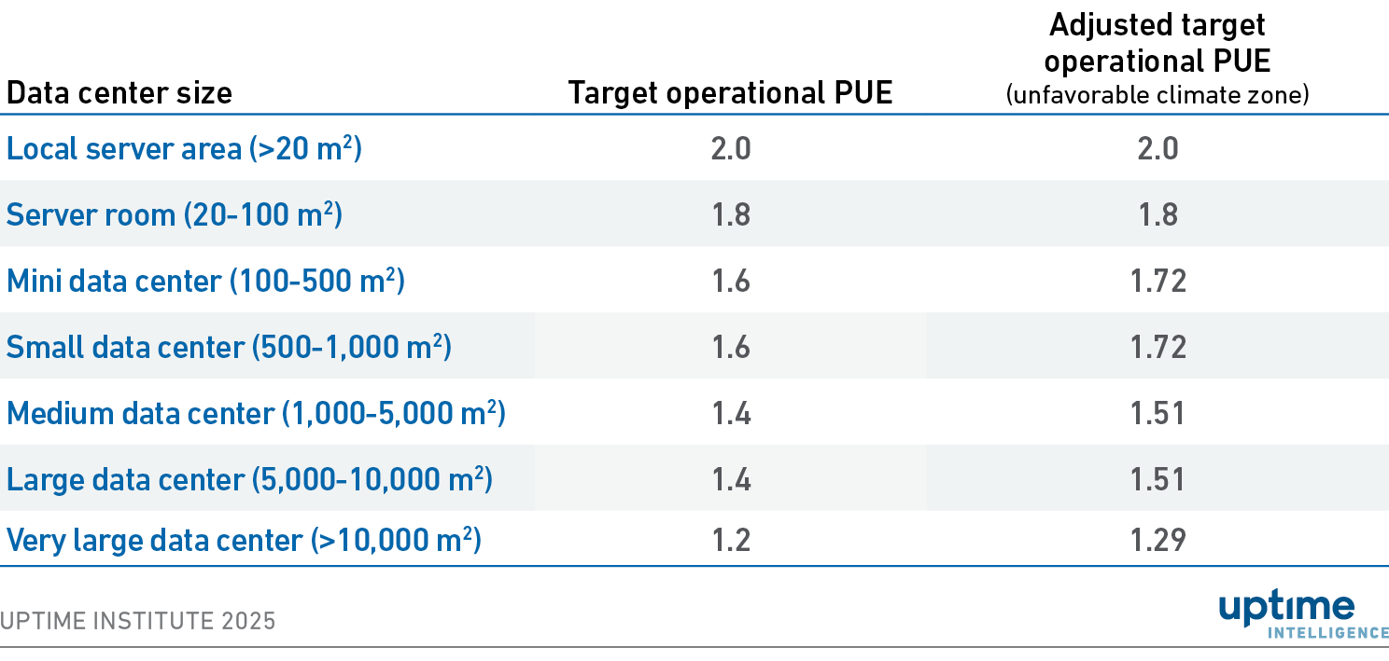Click the 'Adjusted target operational PUE' header
Viewport: 1389px width, 661px height.
coord(1157,43)
